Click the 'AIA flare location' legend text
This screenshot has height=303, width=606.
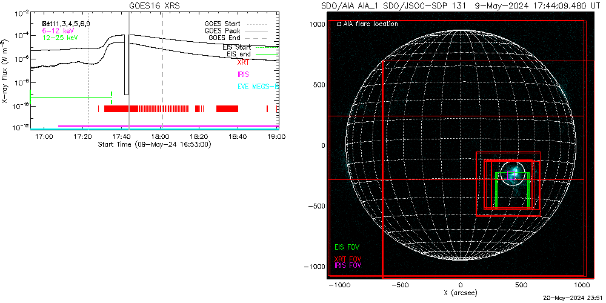370,24
